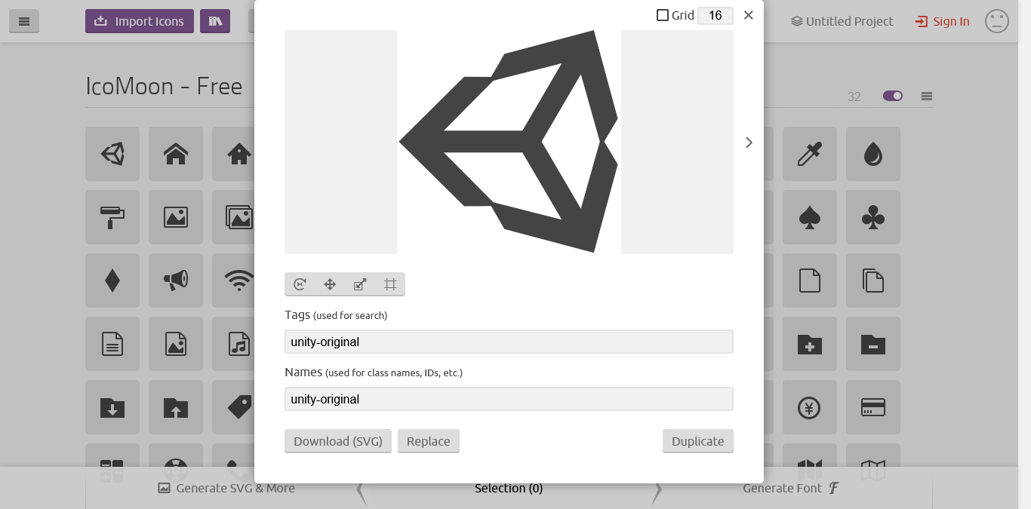Select the diamond suit icon

pos(112,281)
